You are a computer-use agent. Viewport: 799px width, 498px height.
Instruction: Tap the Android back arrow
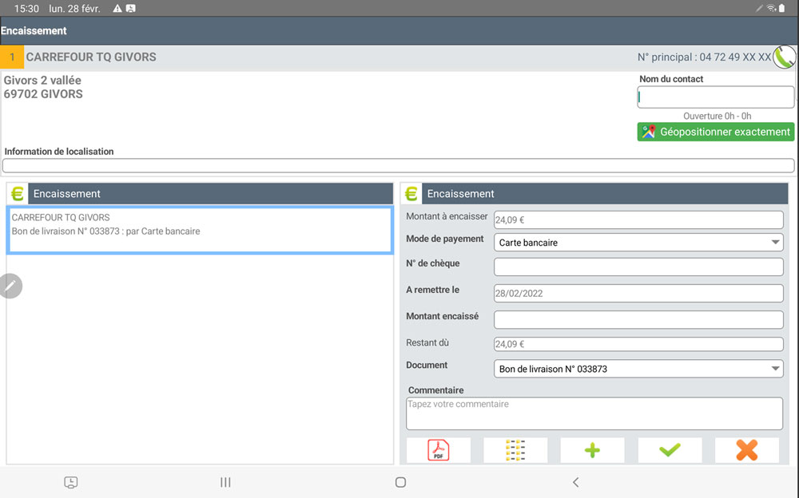(x=575, y=482)
